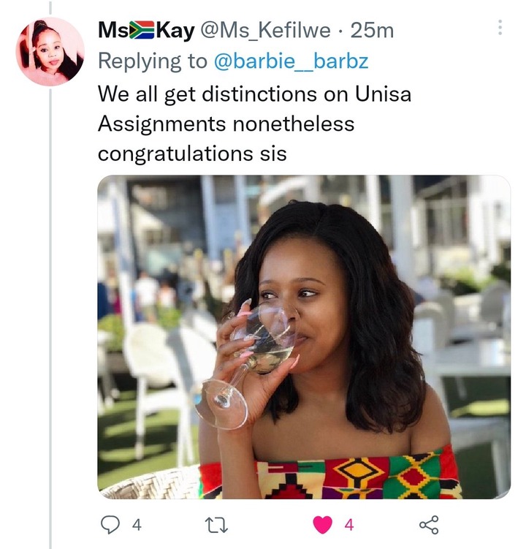
Task: Retweet this post using the arrows icon
Action: (x=216, y=525)
